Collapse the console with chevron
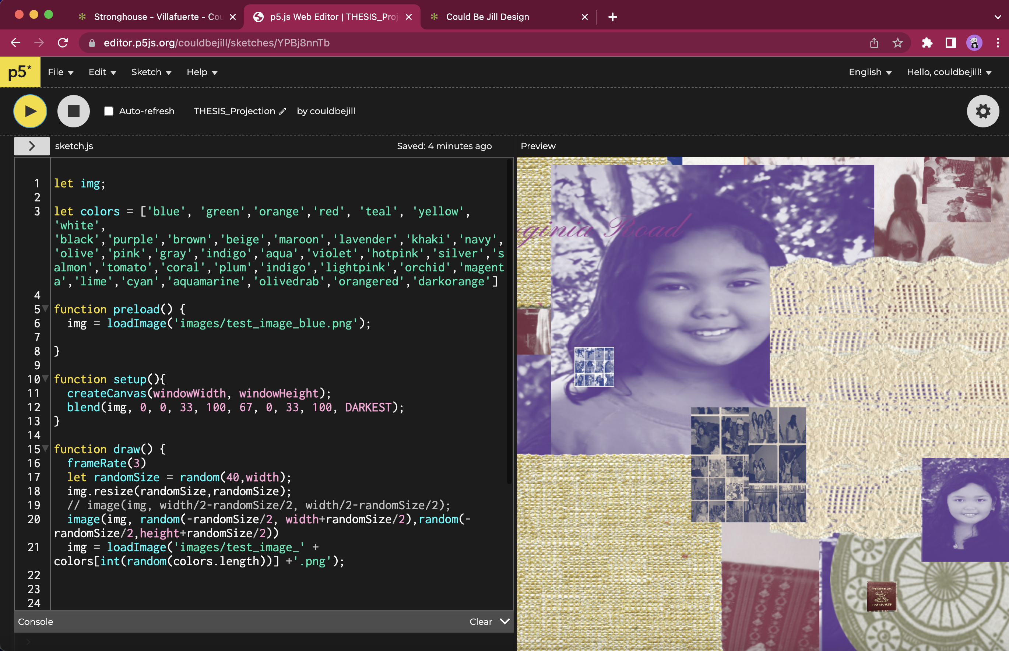Screen dimensions: 1009x651 [x=505, y=622]
